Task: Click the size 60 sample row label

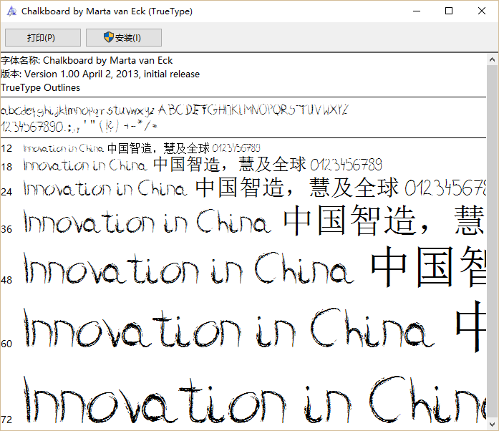Action: [6, 344]
